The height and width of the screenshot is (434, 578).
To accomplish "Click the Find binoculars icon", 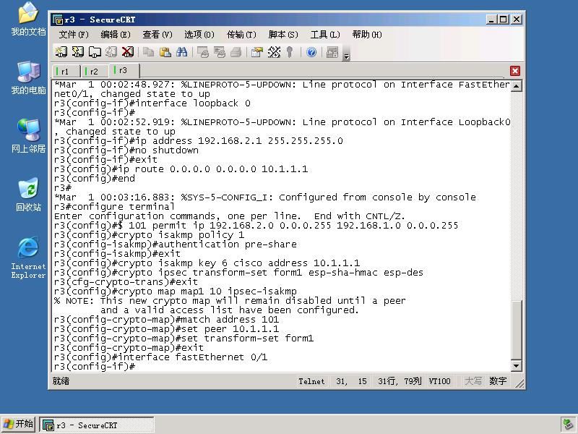I will (181, 52).
